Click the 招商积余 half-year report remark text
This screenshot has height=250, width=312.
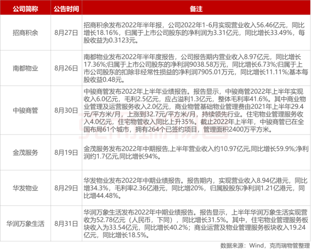[194, 33]
